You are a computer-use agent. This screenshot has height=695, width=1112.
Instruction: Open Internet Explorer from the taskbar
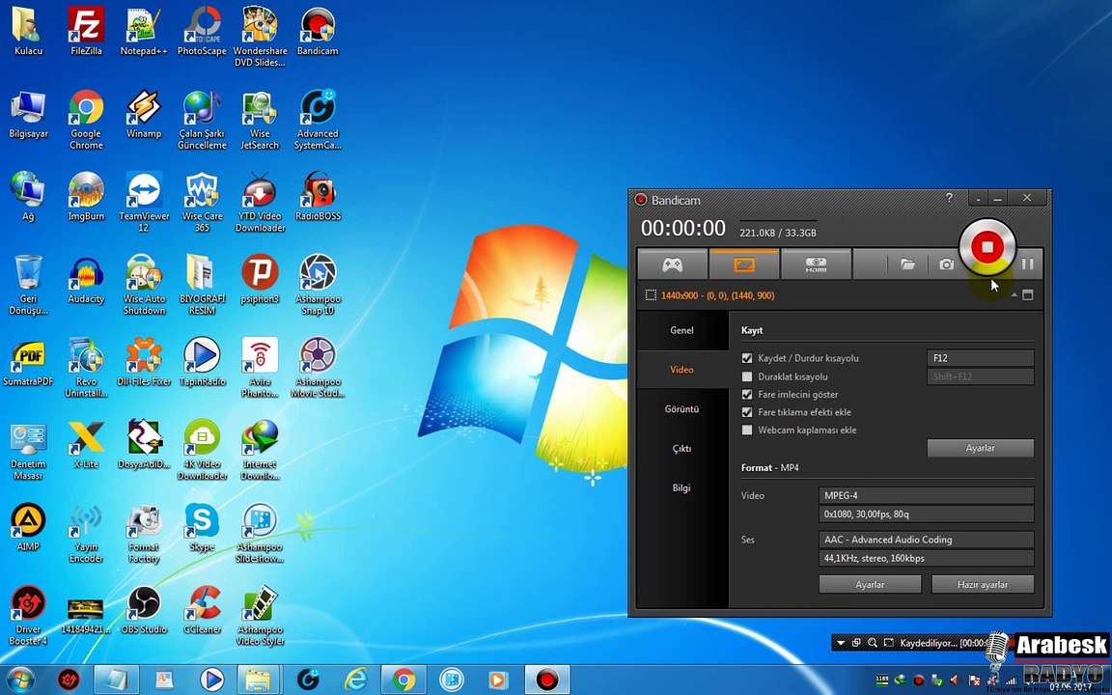tap(355, 681)
